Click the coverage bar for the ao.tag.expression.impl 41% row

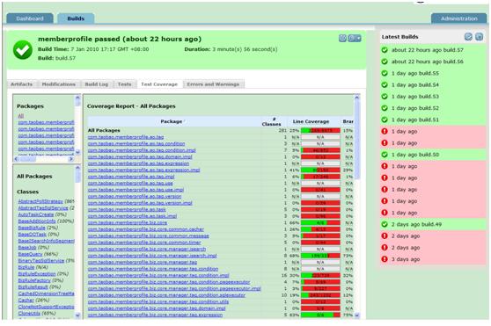coord(320,170)
